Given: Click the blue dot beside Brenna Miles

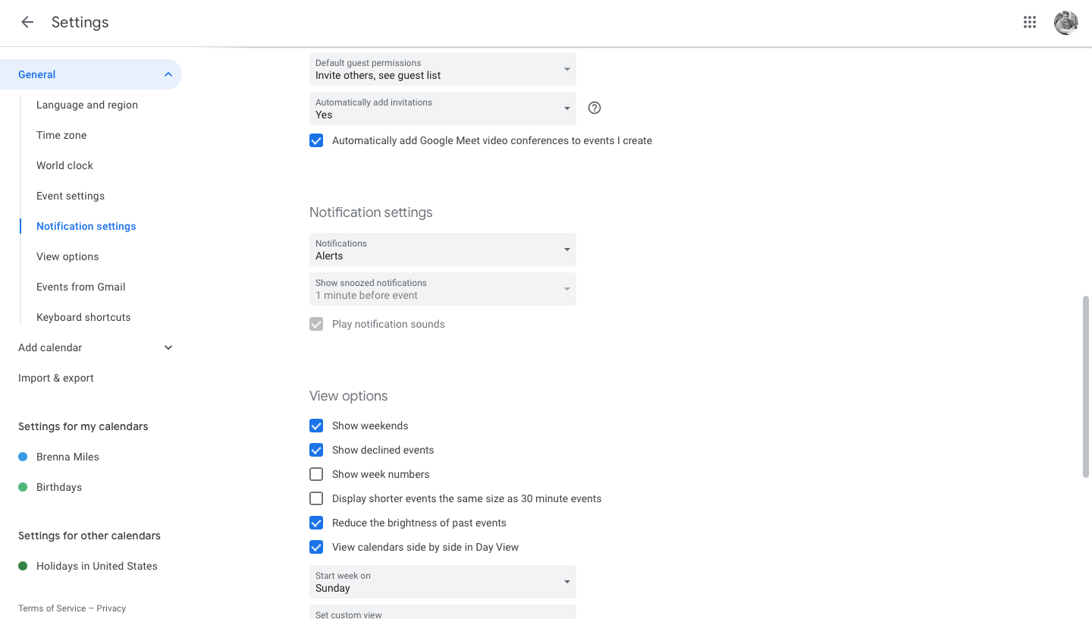Looking at the screenshot, I should pos(22,457).
